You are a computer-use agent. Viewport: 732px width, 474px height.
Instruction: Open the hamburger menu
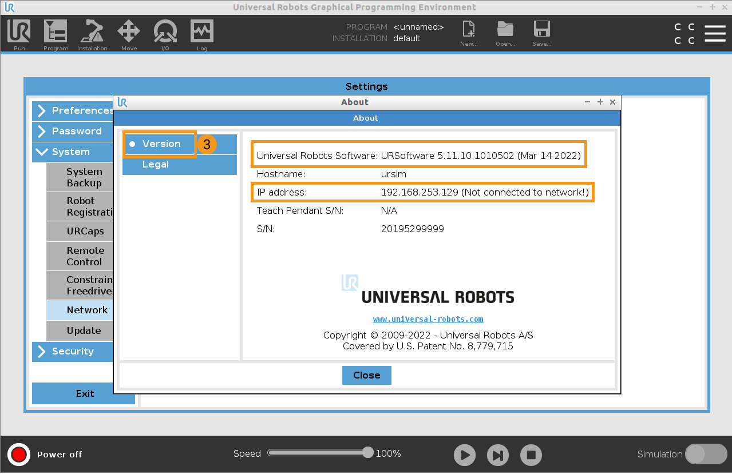click(x=715, y=33)
